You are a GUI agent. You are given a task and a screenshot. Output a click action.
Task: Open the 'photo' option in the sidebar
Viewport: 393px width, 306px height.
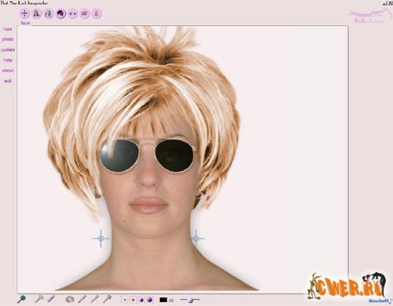pyautogui.click(x=8, y=39)
